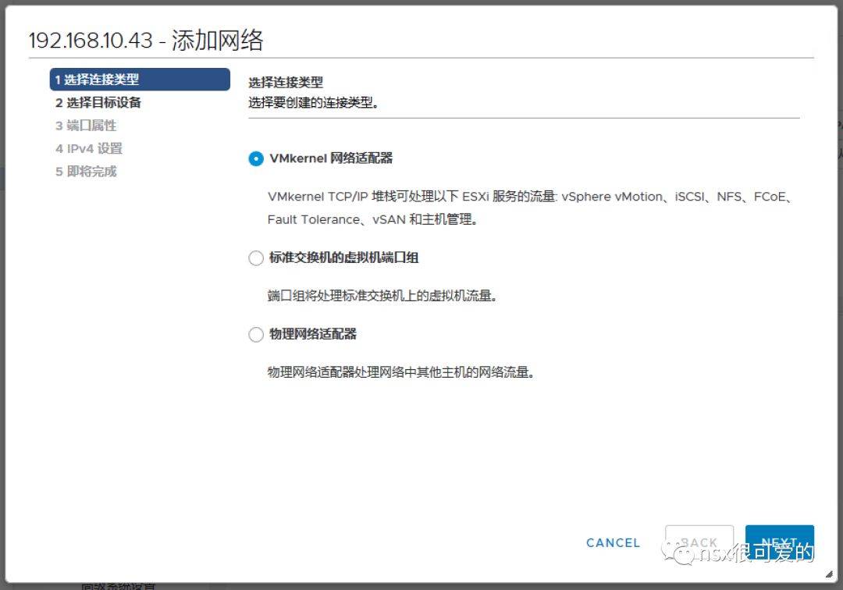843x590 pixels.
Task: Switch to step 4 IPv4 设置
Action: pyautogui.click(x=89, y=148)
